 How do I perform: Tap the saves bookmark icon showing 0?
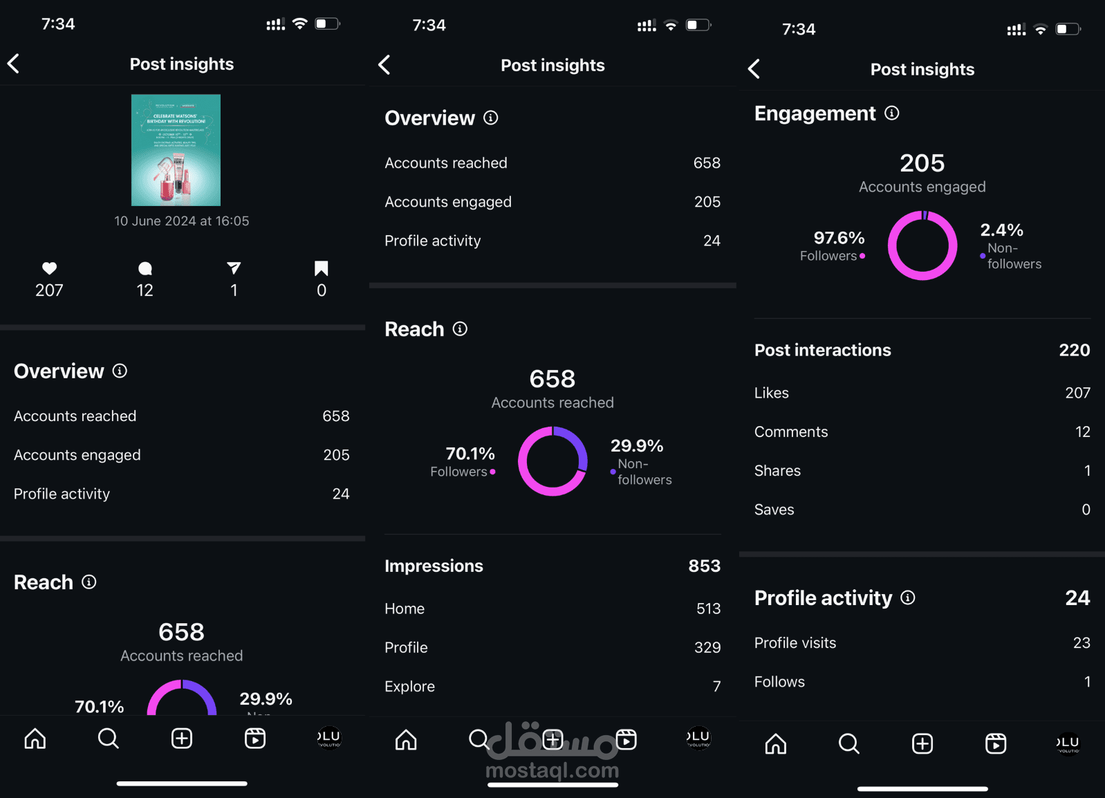click(x=322, y=268)
